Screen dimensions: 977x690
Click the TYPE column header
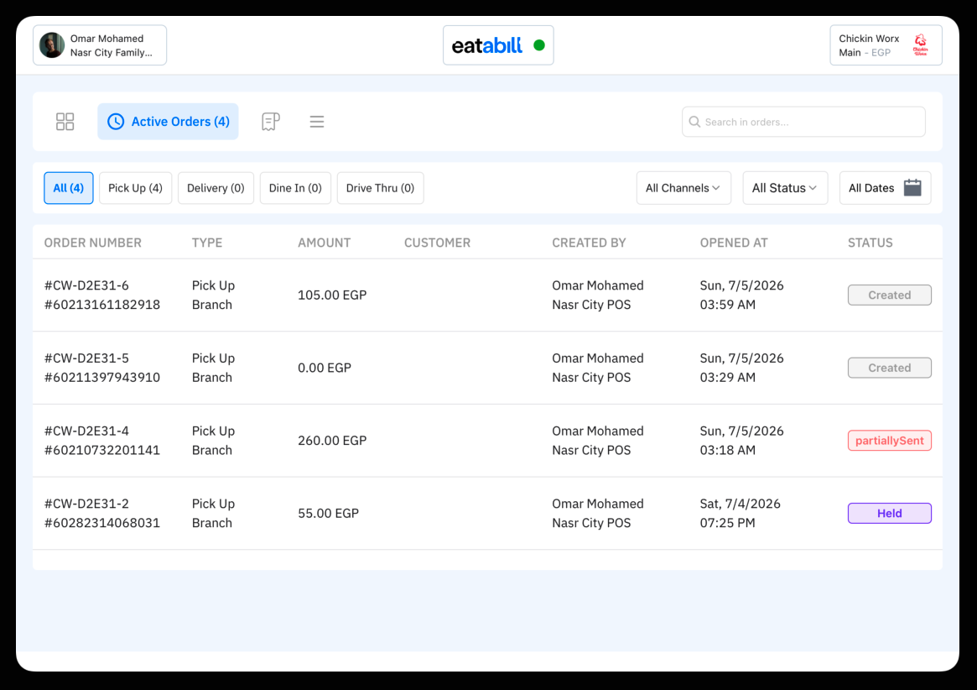click(207, 243)
